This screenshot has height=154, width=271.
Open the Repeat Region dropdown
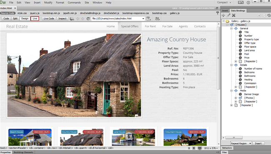241,143
